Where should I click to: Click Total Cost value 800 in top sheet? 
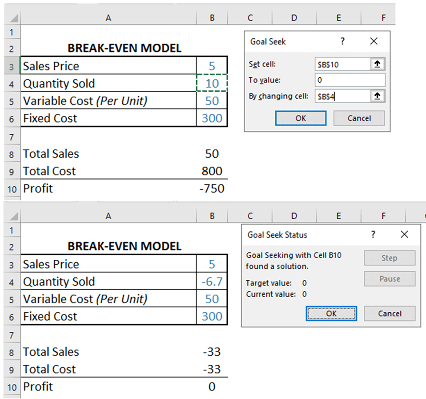(x=212, y=171)
